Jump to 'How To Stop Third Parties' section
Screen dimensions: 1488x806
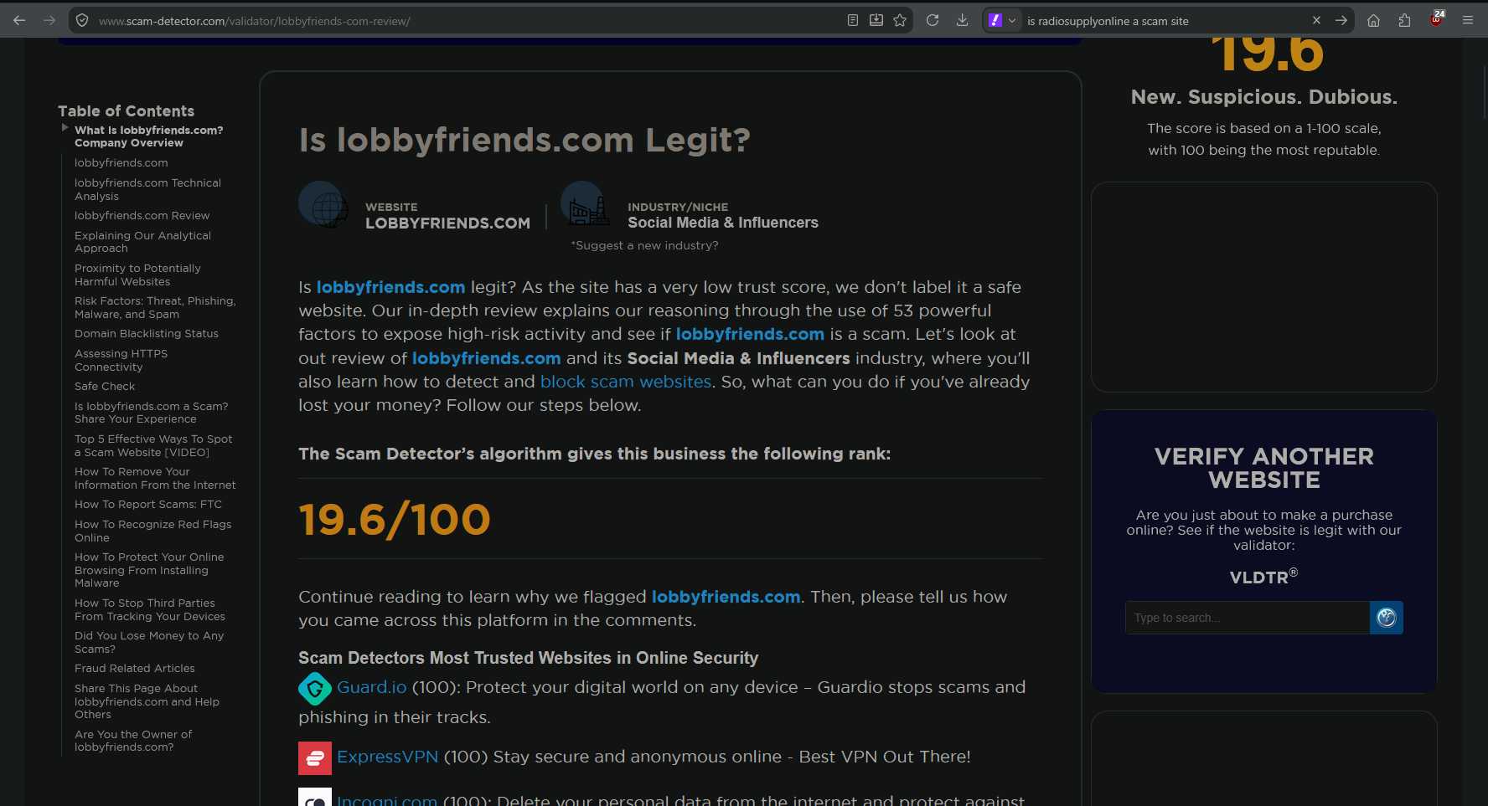150,609
